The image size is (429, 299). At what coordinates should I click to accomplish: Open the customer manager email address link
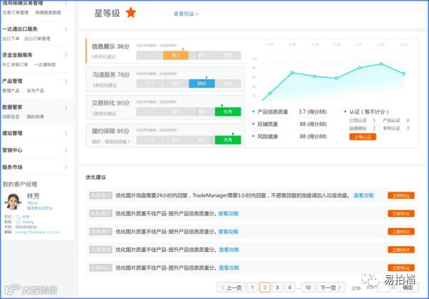(x=37, y=232)
